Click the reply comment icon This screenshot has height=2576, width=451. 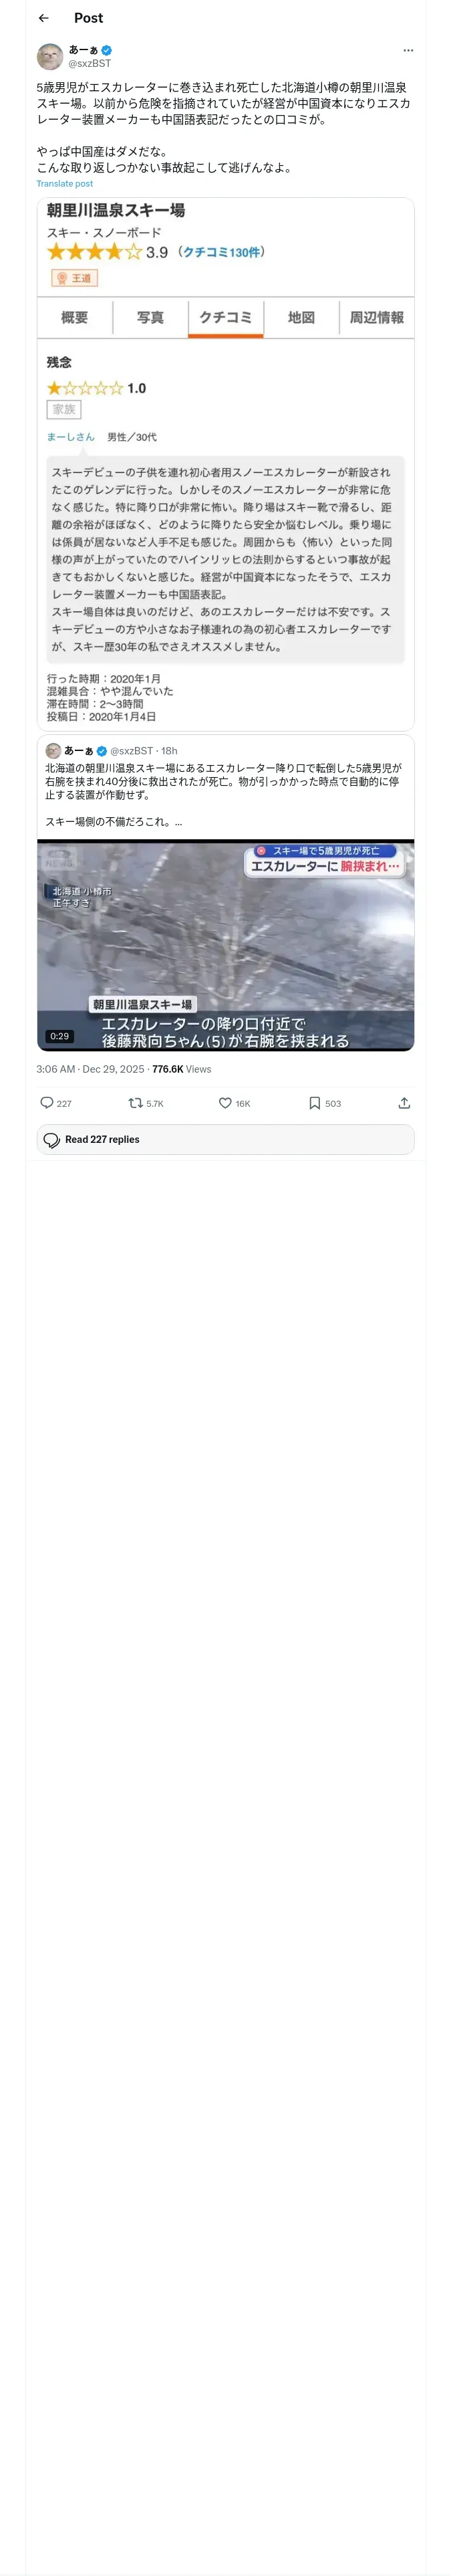(47, 1103)
